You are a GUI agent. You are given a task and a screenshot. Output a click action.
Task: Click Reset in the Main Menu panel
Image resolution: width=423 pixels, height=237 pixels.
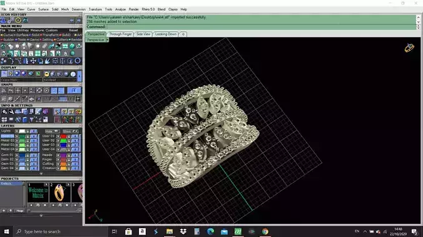pyautogui.click(x=73, y=31)
